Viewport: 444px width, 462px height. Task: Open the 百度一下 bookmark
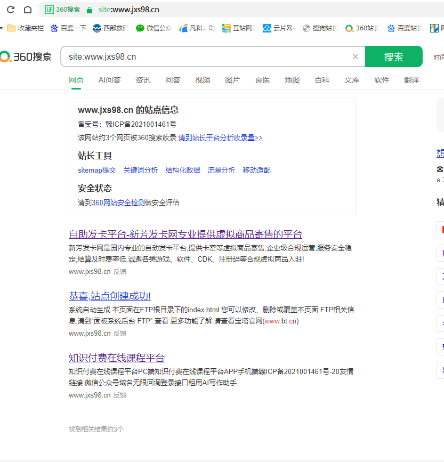point(68,28)
